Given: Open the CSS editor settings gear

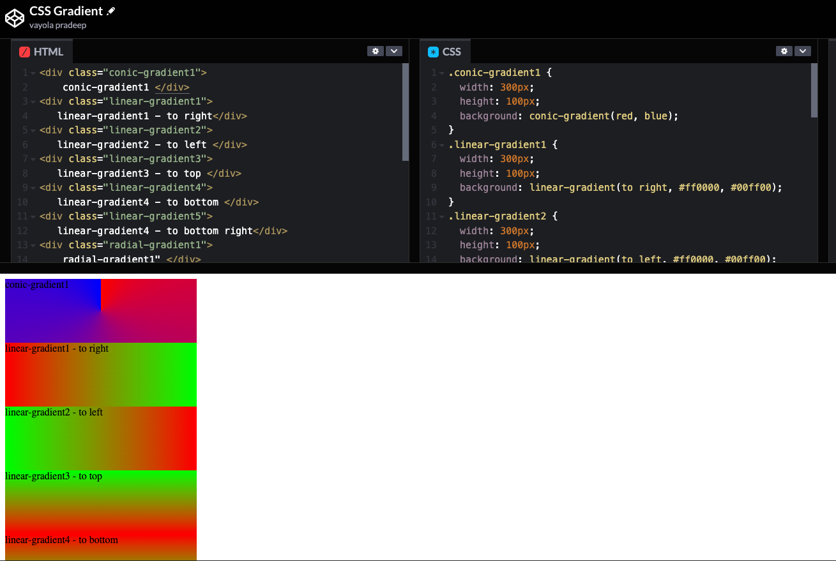Looking at the screenshot, I should coord(784,51).
